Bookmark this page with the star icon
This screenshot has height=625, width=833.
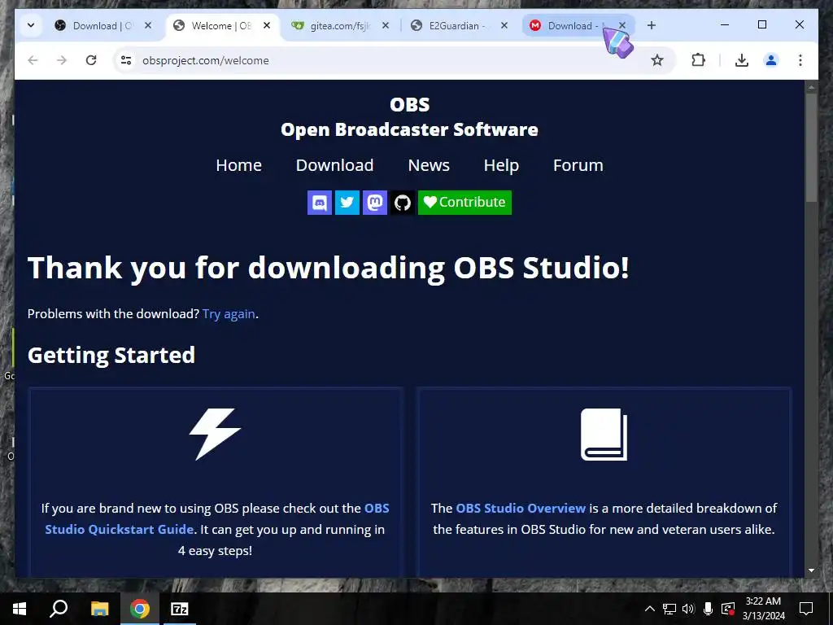(x=657, y=60)
